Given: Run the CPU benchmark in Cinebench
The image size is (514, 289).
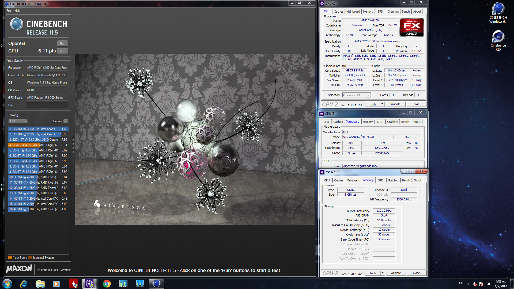Looking at the screenshot, I should click(x=63, y=51).
